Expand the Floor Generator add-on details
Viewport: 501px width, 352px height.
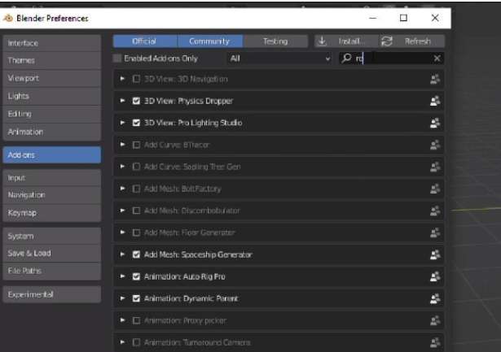[122, 232]
